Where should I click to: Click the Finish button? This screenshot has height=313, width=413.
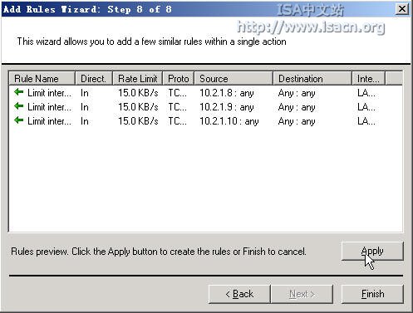(x=372, y=294)
